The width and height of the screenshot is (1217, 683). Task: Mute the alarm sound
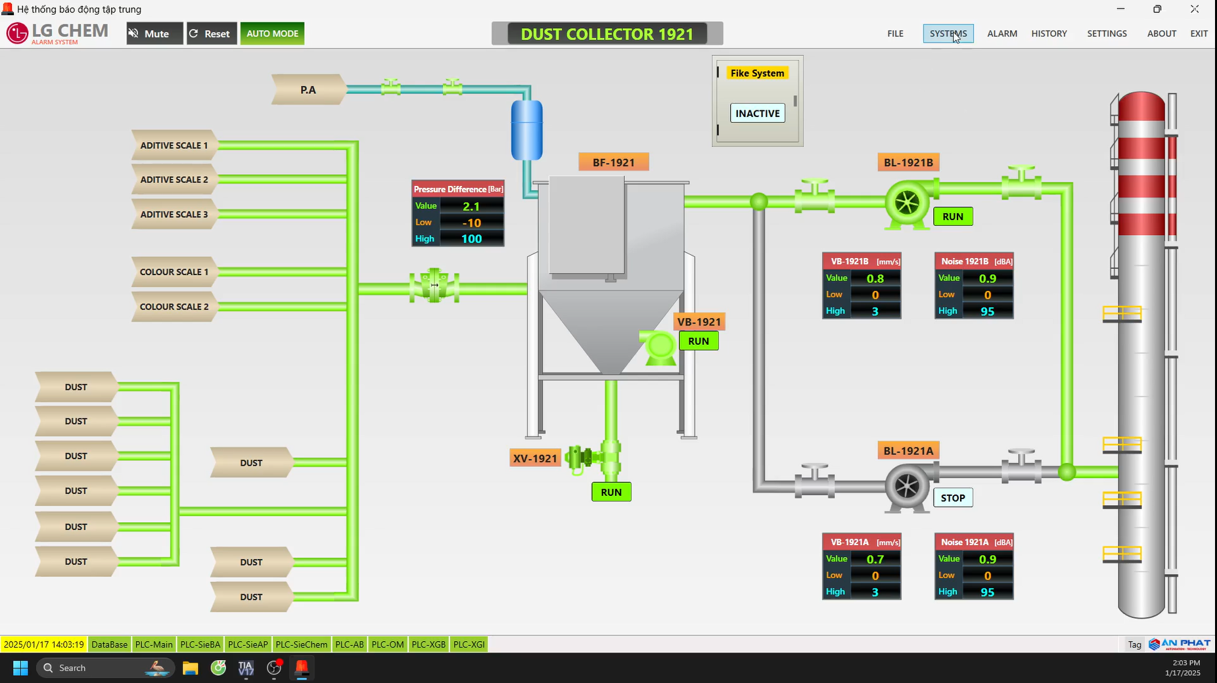[154, 33]
